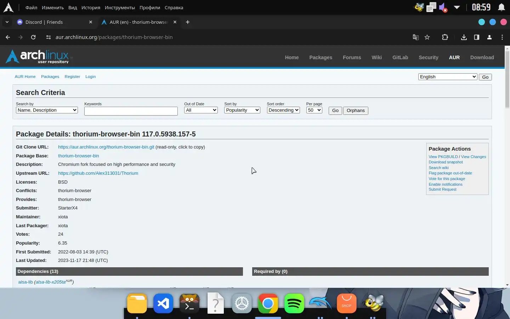510x319 pixels.
Task: Close the Discord Friends tab
Action: 91,22
